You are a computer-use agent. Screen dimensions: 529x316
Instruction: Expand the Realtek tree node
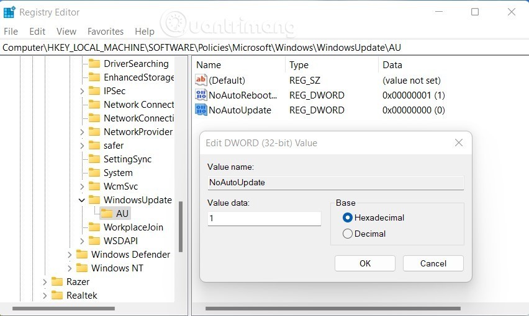tap(45, 296)
